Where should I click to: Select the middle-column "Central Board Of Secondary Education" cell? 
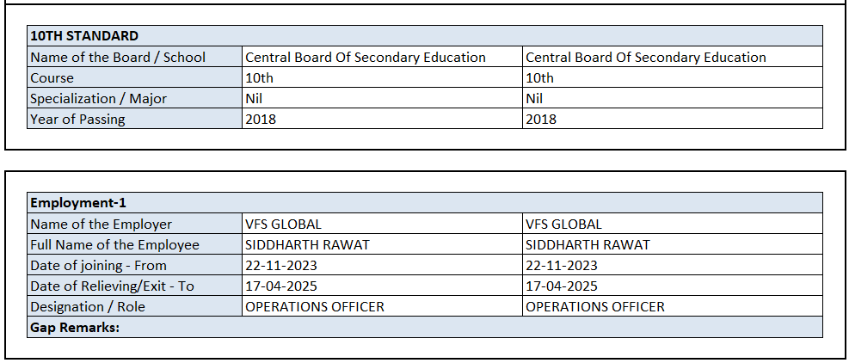click(x=366, y=57)
